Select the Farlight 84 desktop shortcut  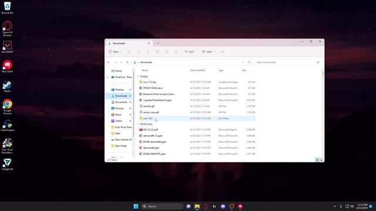[x=7, y=164]
